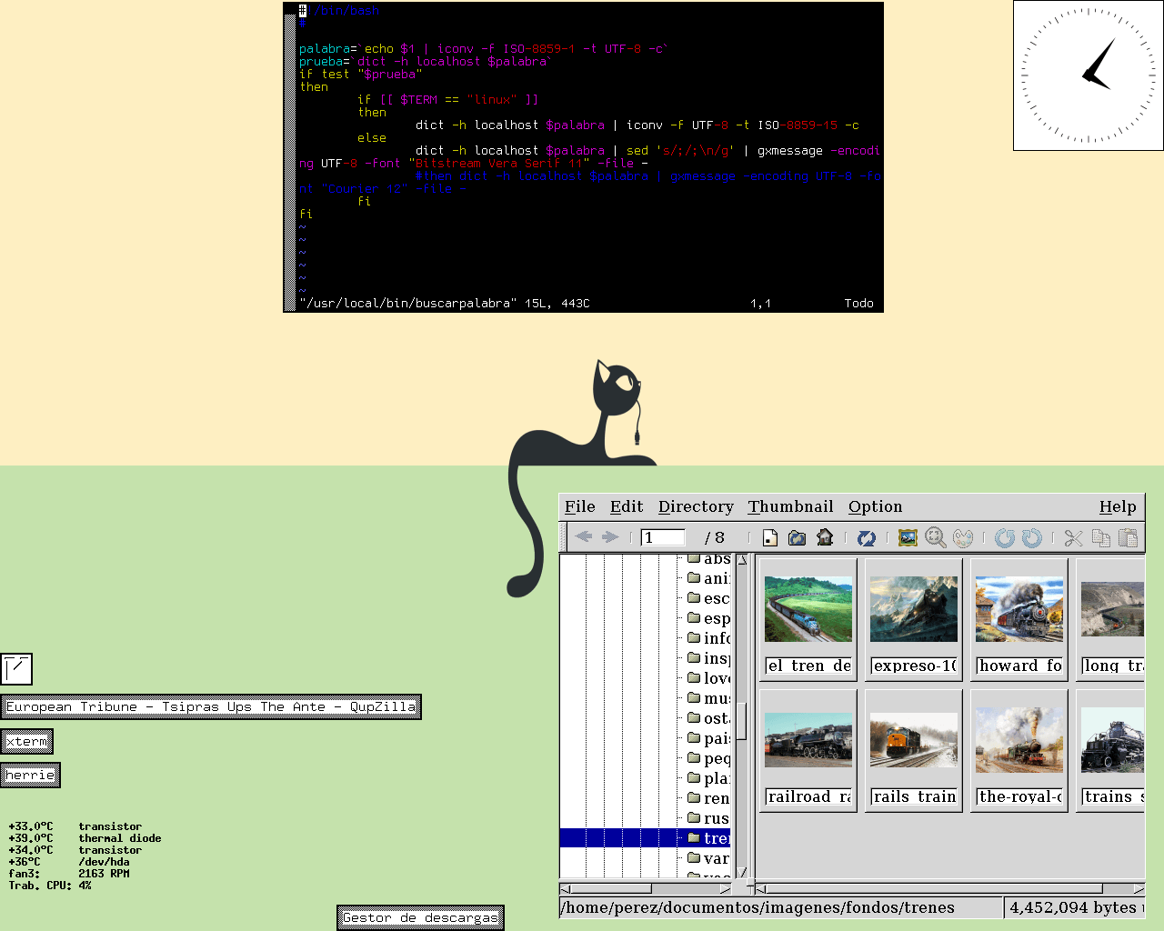Click the magnifier zoom icon
Viewport: 1164px width, 931px height.
click(x=935, y=537)
